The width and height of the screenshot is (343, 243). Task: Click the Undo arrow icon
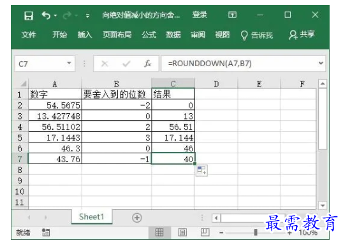coord(46,15)
